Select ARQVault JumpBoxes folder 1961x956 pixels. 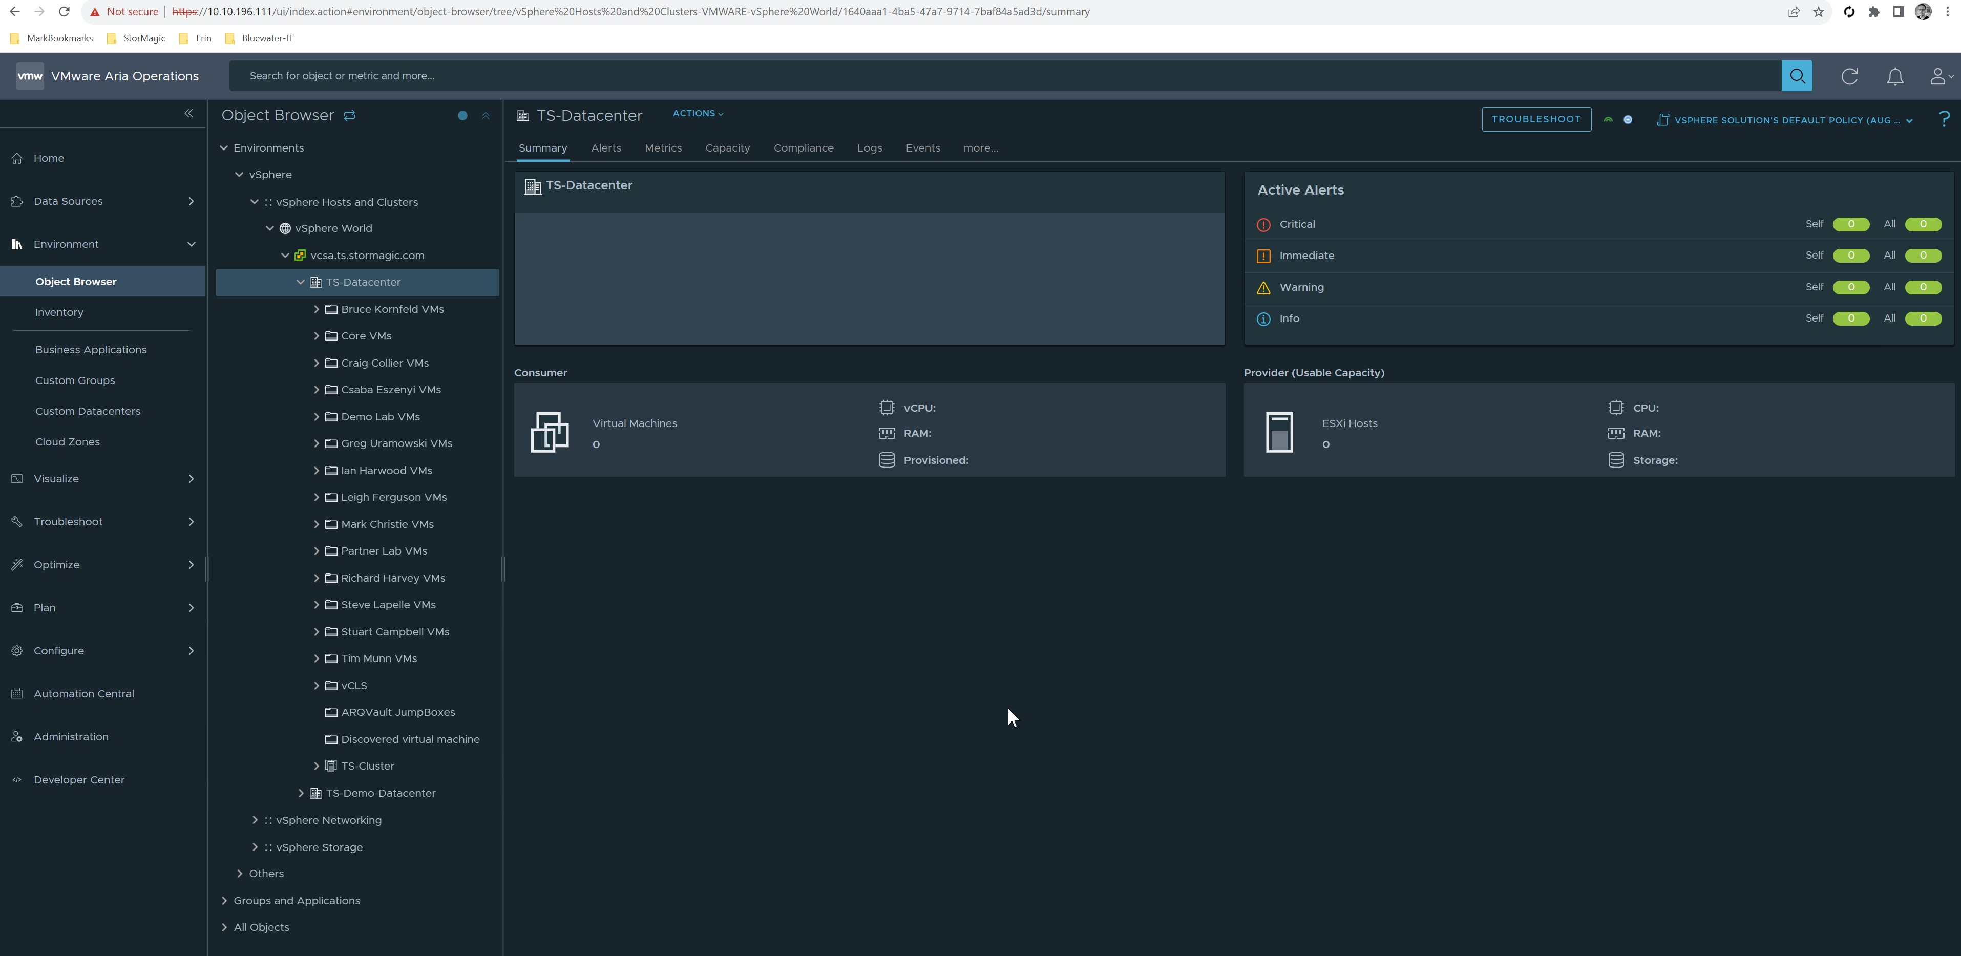tap(390, 712)
